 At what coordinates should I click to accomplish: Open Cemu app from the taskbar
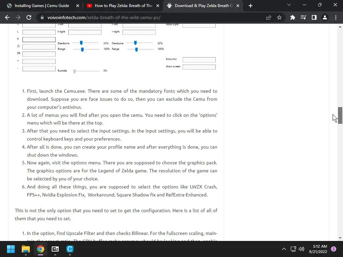coord(70,249)
